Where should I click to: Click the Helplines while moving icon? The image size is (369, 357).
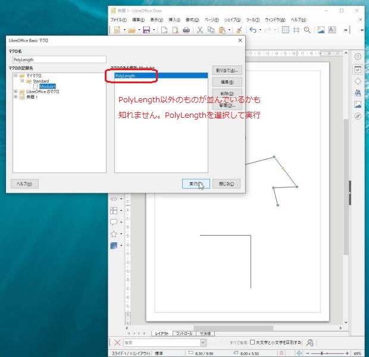click(x=296, y=30)
